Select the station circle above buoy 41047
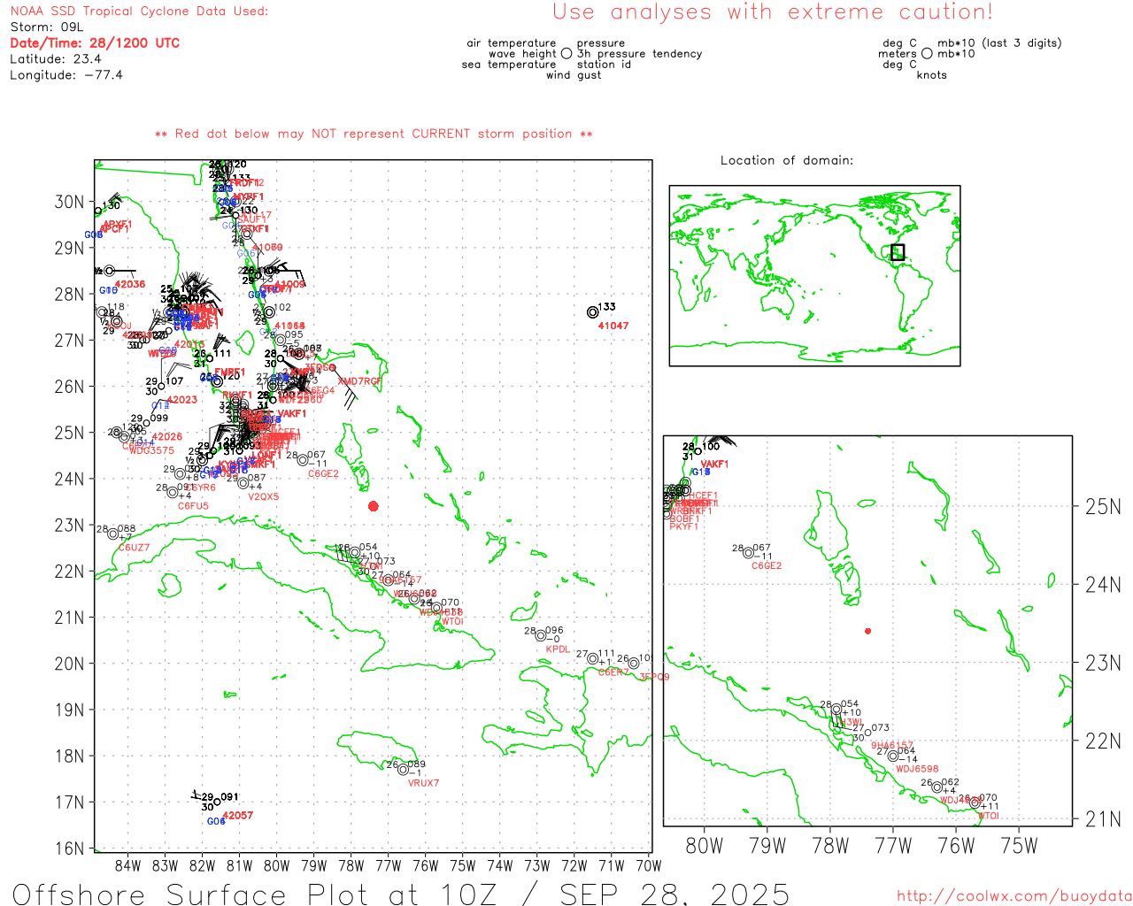1133x906 pixels. coord(593,312)
